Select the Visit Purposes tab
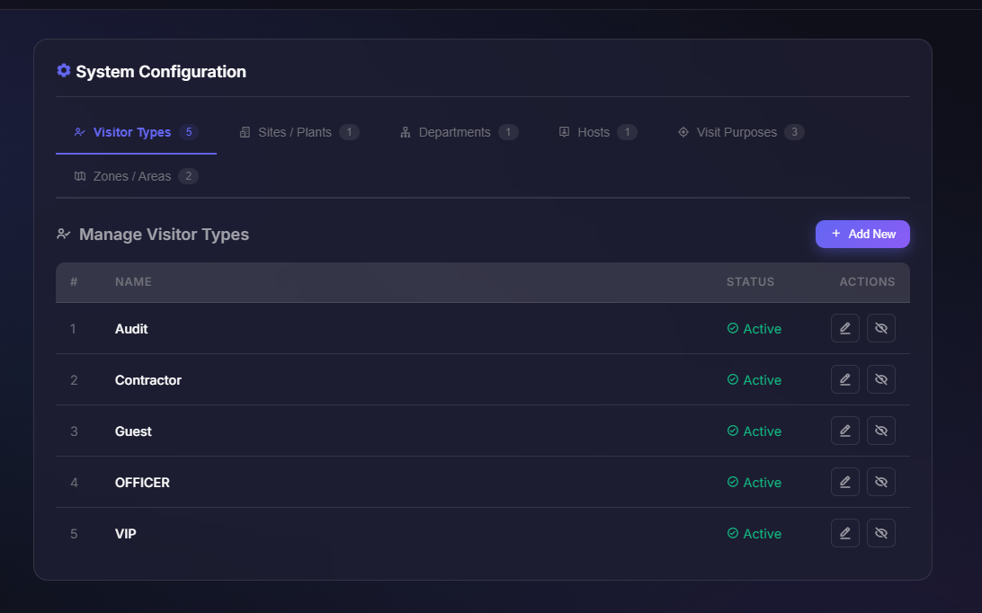 [739, 132]
